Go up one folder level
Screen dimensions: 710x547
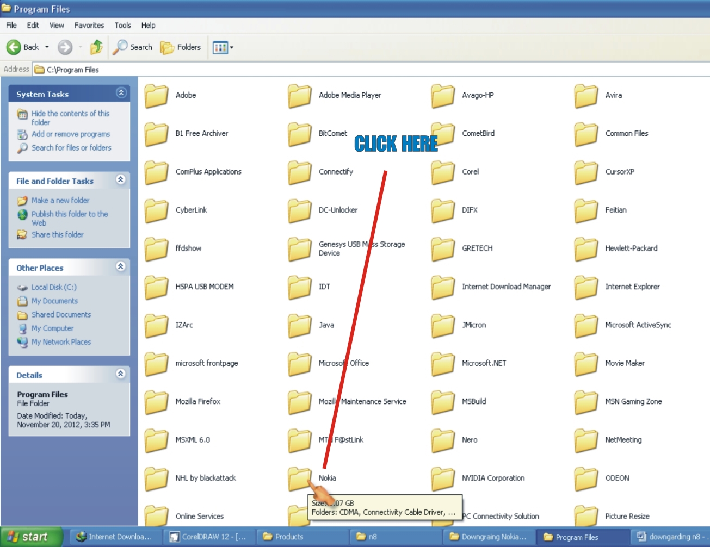96,47
